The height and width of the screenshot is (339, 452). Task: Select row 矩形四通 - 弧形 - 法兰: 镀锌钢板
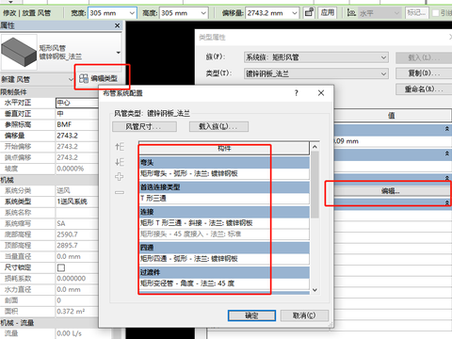[224, 259]
